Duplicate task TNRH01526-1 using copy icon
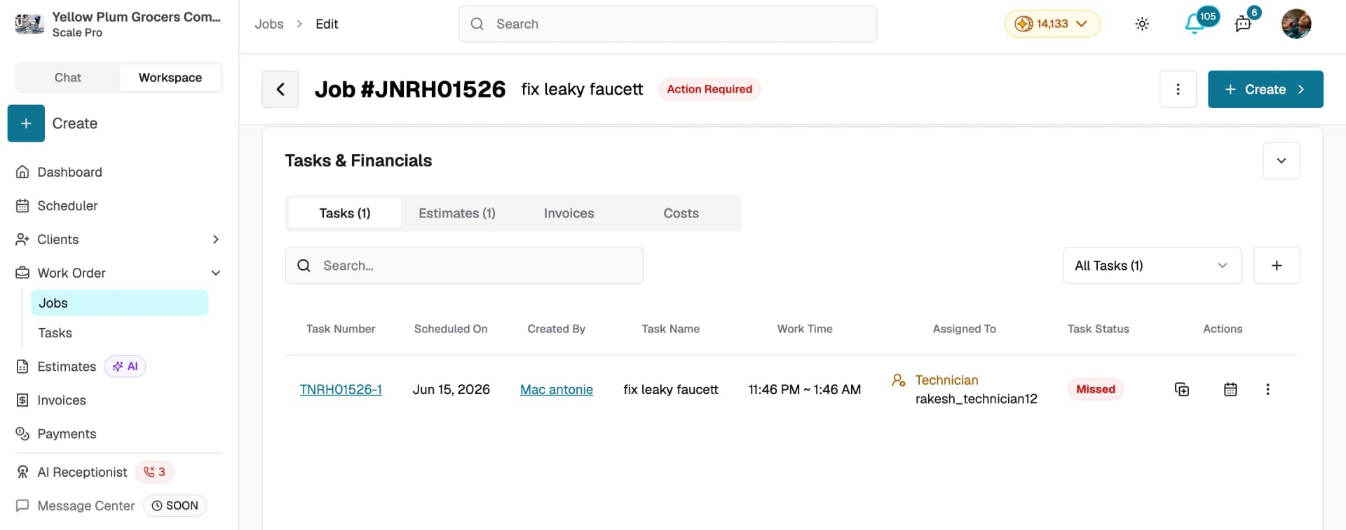Viewport: 1346px width, 530px height. click(x=1182, y=389)
